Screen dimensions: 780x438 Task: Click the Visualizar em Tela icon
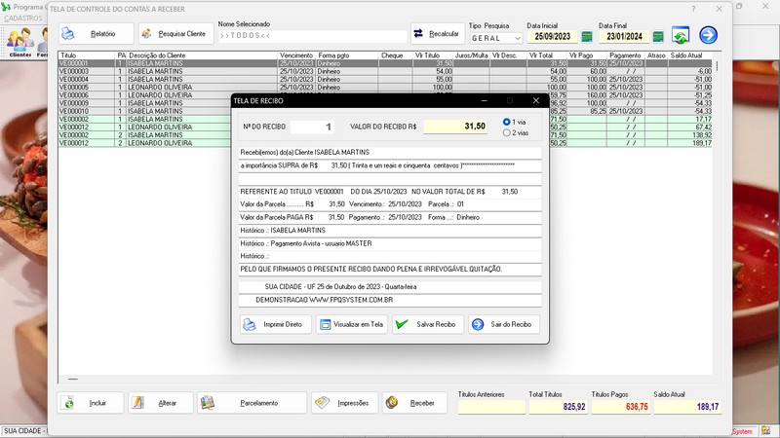click(x=326, y=324)
